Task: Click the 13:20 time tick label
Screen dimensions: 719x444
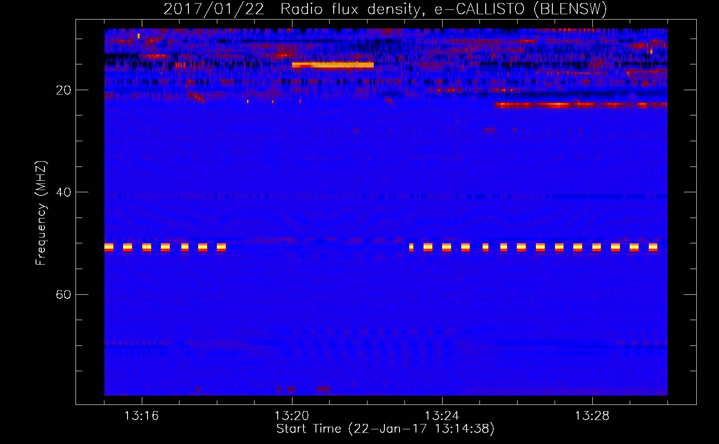Action: click(292, 416)
